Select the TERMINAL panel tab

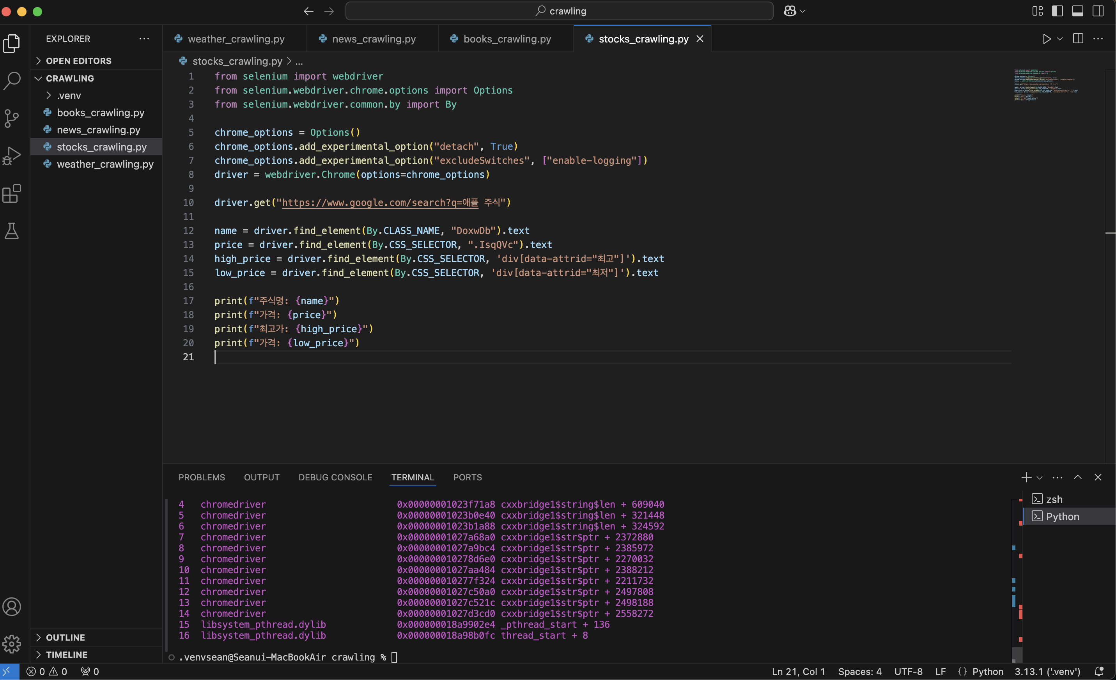(x=413, y=478)
